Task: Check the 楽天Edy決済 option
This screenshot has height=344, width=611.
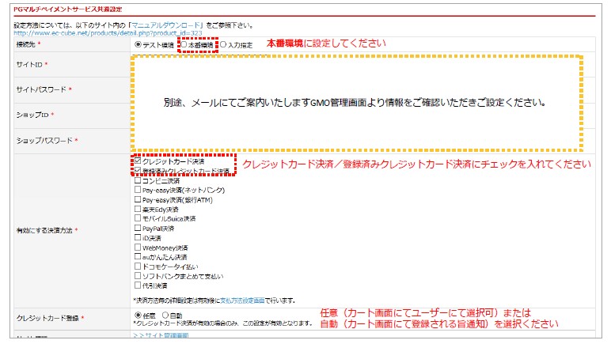Action: pyautogui.click(x=138, y=209)
